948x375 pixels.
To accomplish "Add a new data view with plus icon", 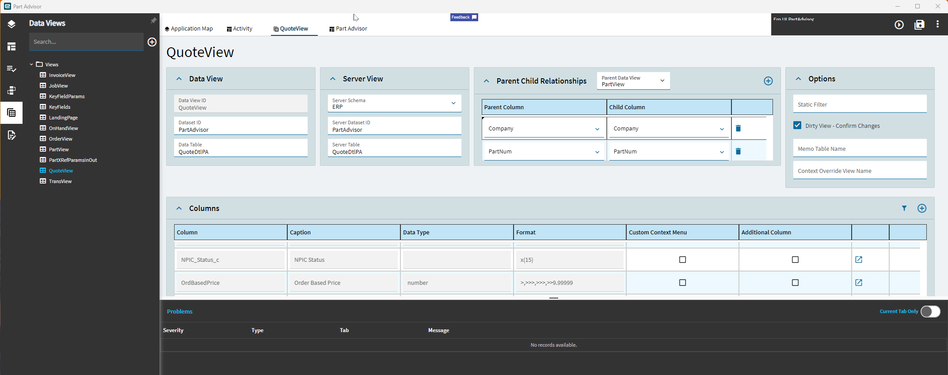I will click(x=152, y=42).
